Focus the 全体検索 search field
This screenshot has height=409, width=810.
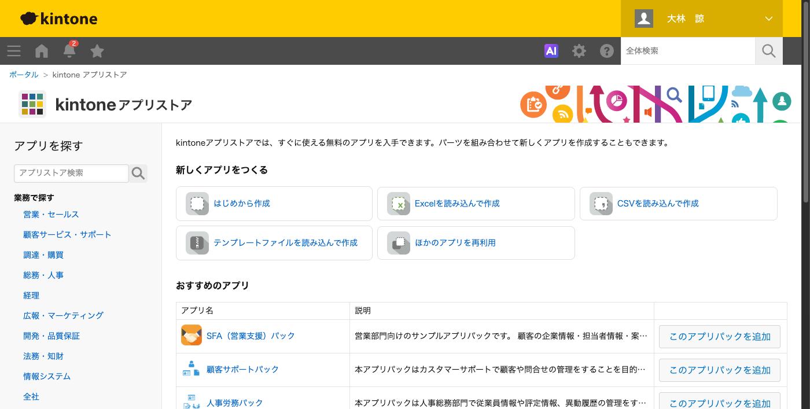[688, 51]
